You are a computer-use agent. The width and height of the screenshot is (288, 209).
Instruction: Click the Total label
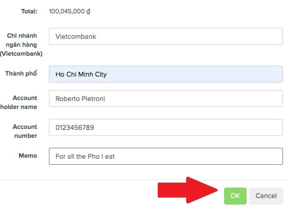click(x=29, y=11)
